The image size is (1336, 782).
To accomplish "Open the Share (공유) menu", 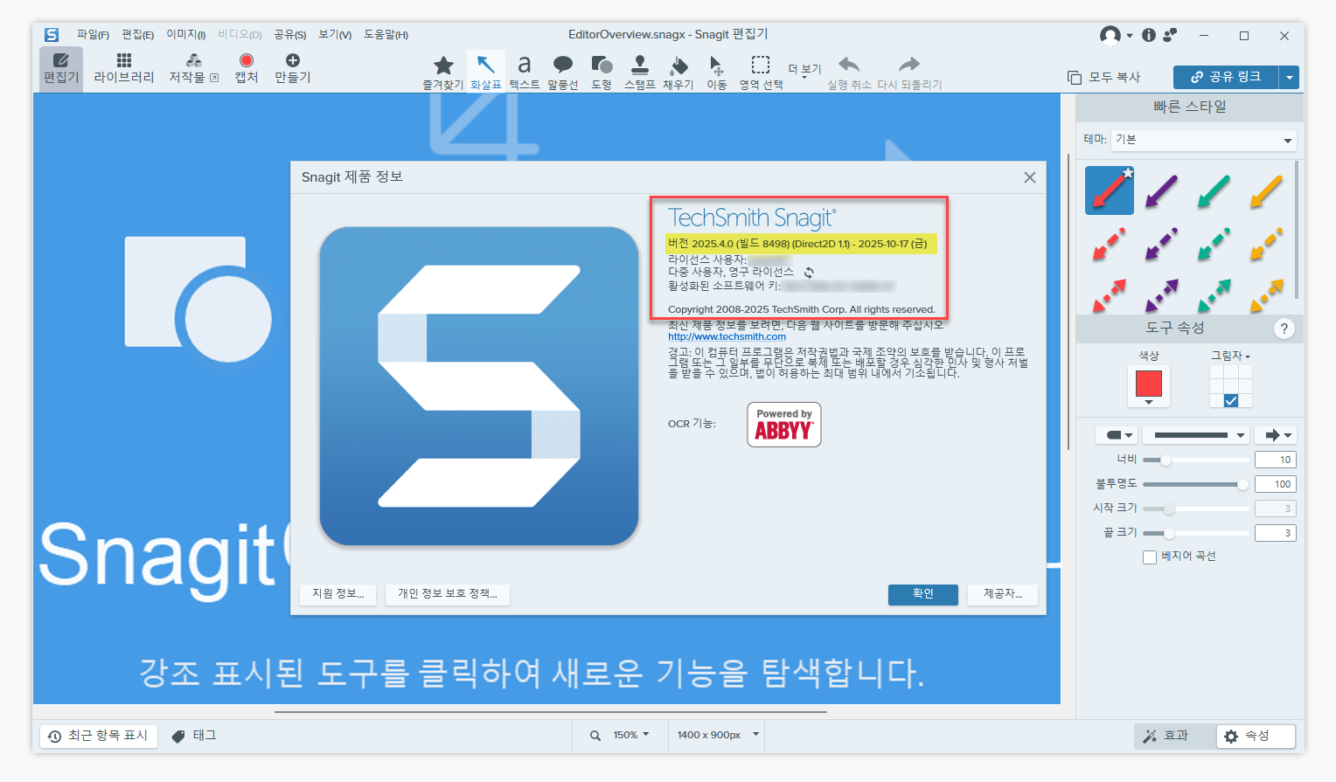I will tap(290, 35).
